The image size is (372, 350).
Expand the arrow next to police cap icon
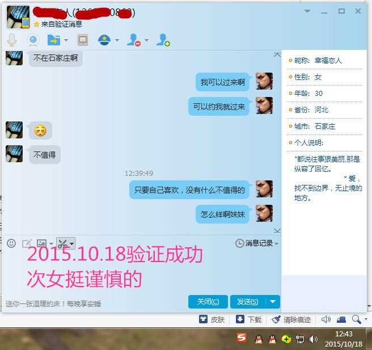[117, 40]
